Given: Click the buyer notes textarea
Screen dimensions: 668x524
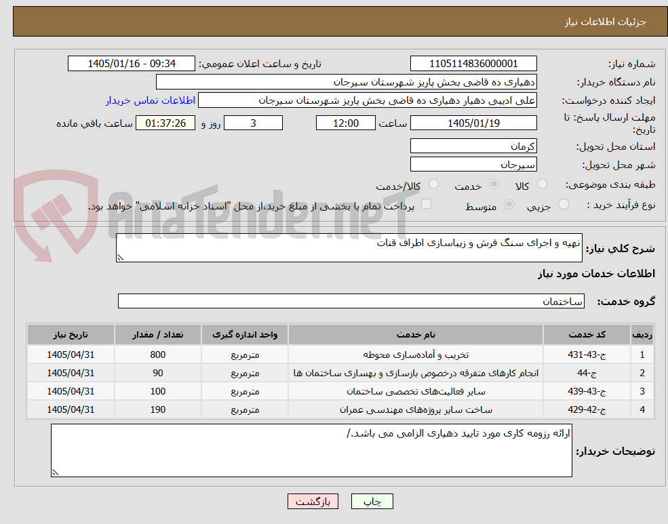Looking at the screenshot, I should tap(311, 450).
